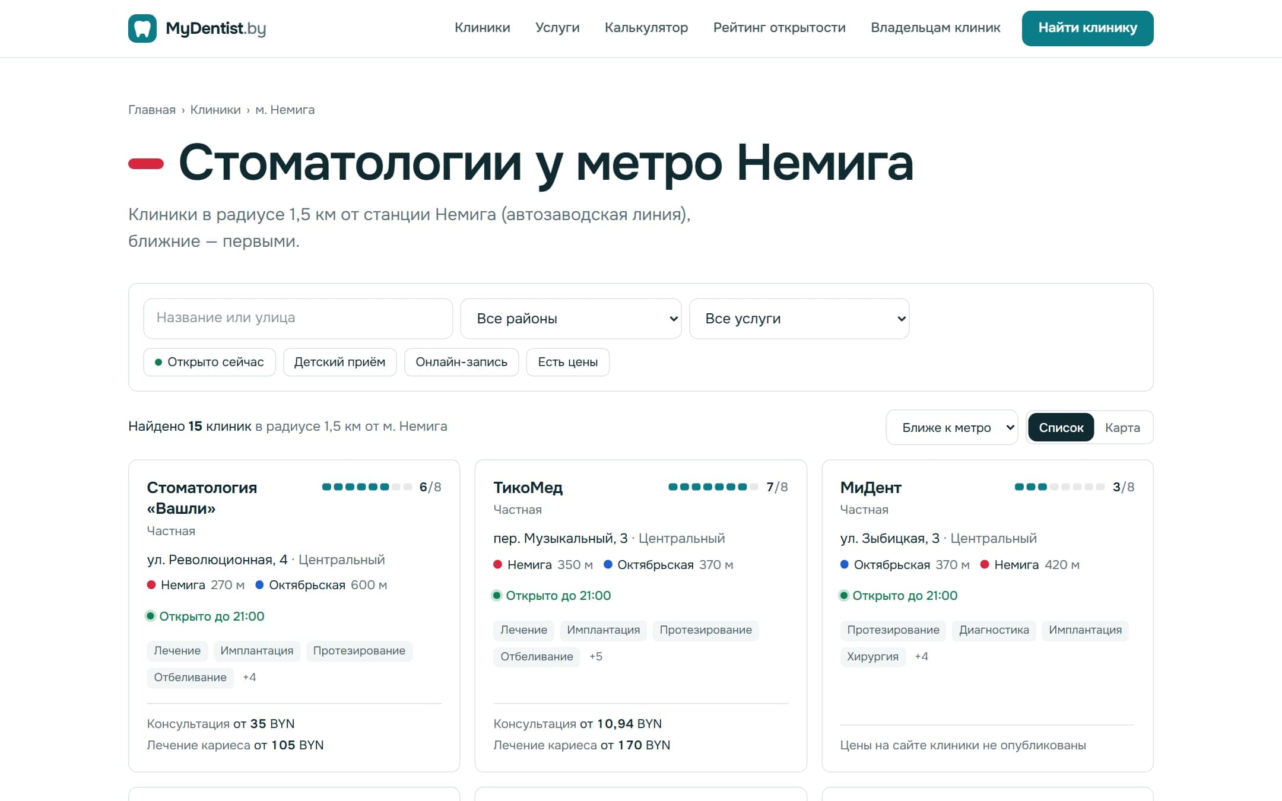Click the Отбеливание tag on Вашли card
1282x801 pixels.
click(x=190, y=678)
